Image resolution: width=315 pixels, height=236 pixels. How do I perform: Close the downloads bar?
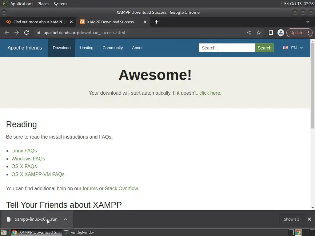(309, 219)
